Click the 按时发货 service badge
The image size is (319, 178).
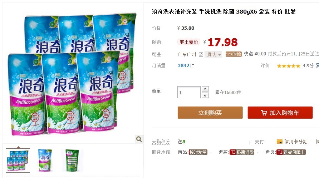coord(198,152)
